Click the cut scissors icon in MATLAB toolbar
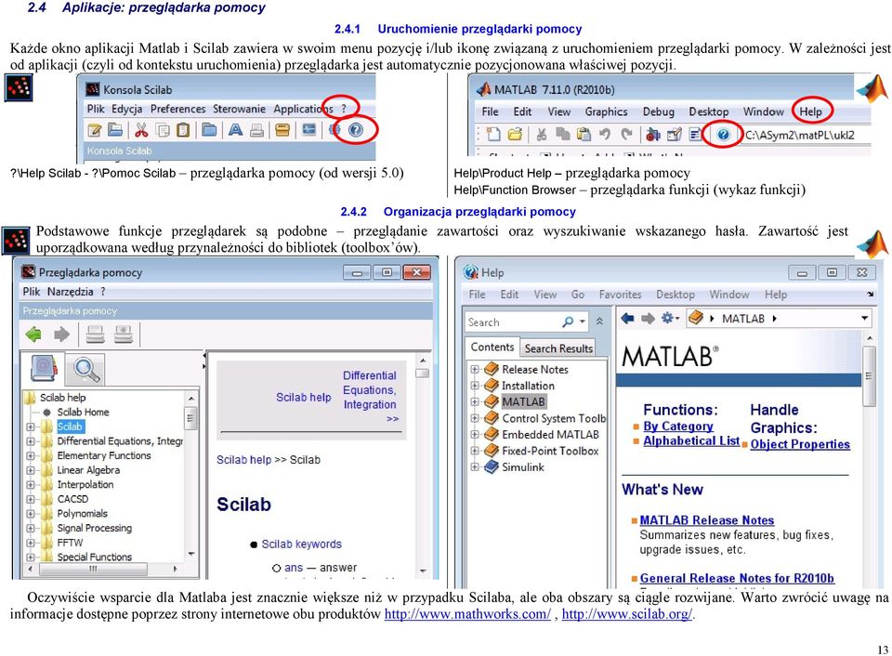The height and width of the screenshot is (656, 892). click(541, 135)
